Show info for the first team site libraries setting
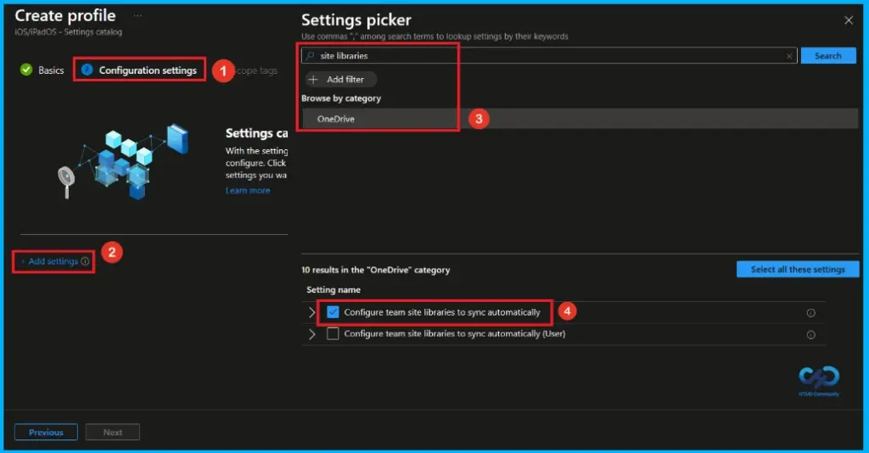This screenshot has width=869, height=453. pyautogui.click(x=810, y=313)
